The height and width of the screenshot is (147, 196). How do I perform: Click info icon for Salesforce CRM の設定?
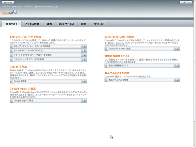177,49
